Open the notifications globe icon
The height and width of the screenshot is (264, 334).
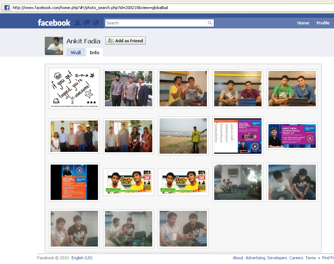pos(96,23)
